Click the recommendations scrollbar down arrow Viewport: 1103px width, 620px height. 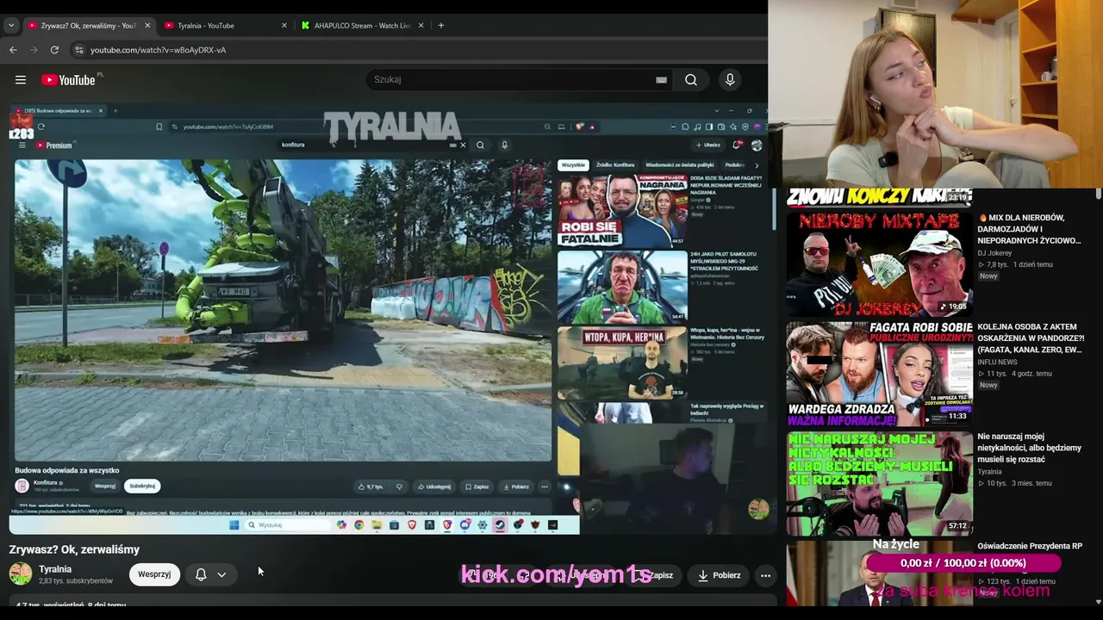pos(1098,601)
